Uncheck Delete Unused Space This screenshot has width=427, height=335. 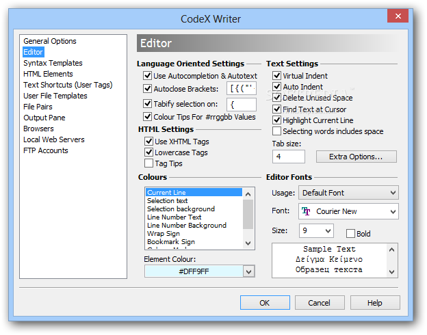click(276, 98)
